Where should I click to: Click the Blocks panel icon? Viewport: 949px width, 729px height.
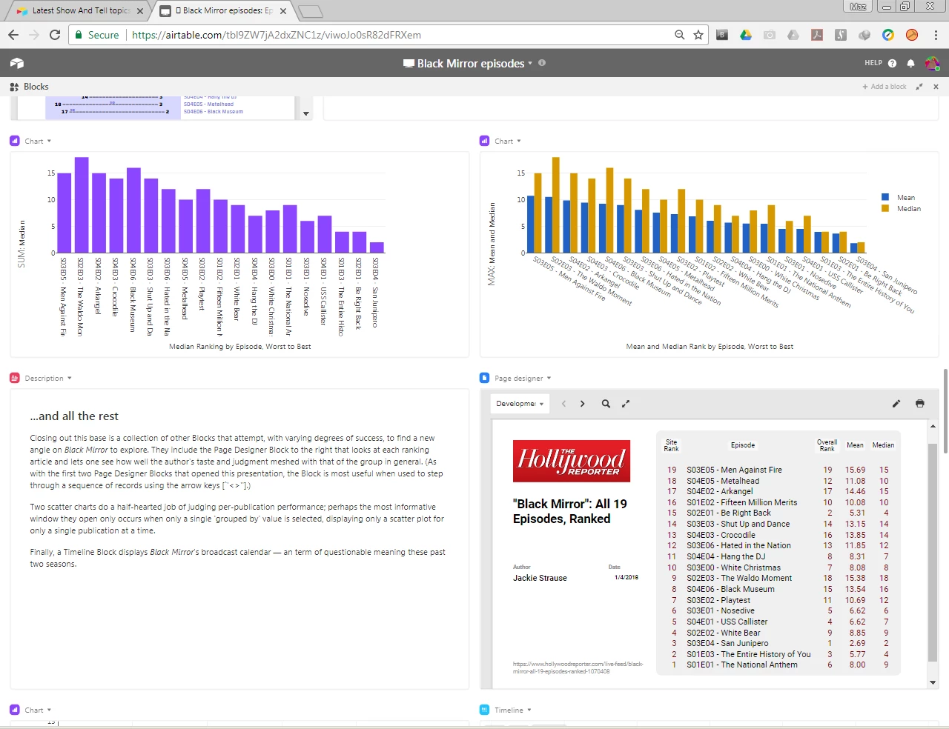click(14, 87)
